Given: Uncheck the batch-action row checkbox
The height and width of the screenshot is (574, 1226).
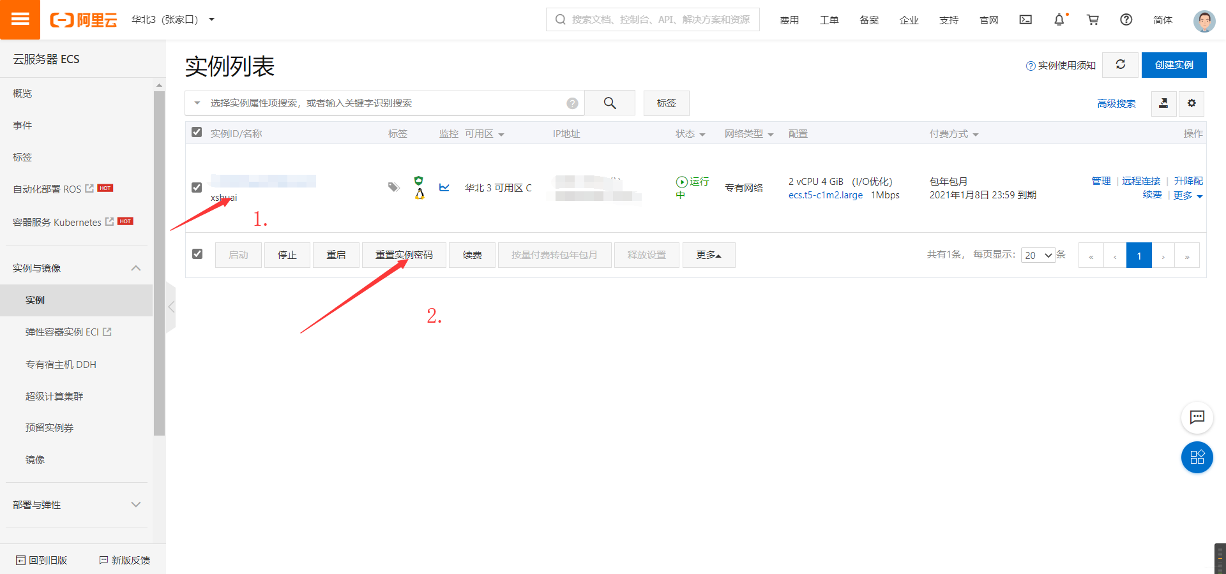Looking at the screenshot, I should point(197,253).
